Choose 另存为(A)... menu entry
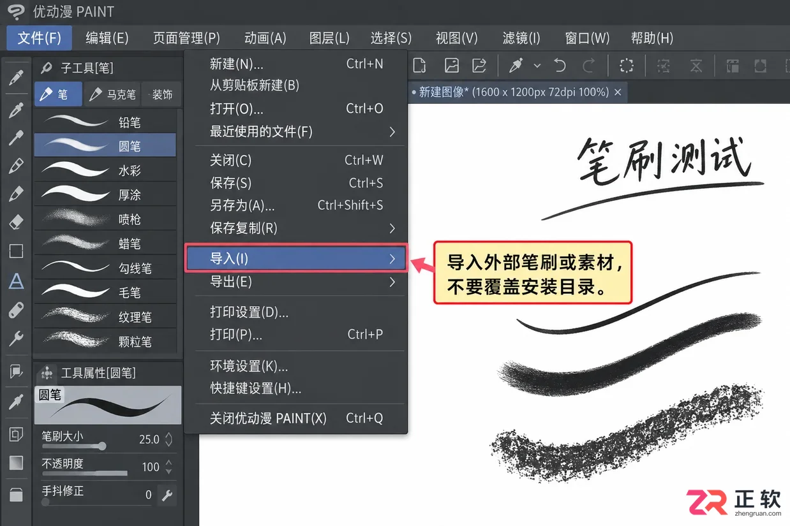Image resolution: width=790 pixels, height=526 pixels. pos(297,205)
